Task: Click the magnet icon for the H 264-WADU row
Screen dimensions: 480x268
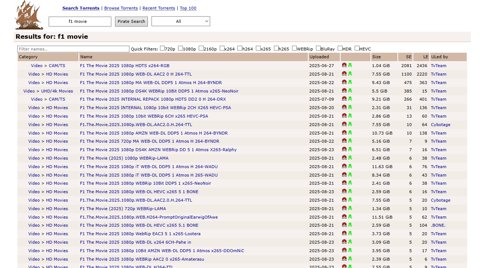Action: [x=344, y=166]
